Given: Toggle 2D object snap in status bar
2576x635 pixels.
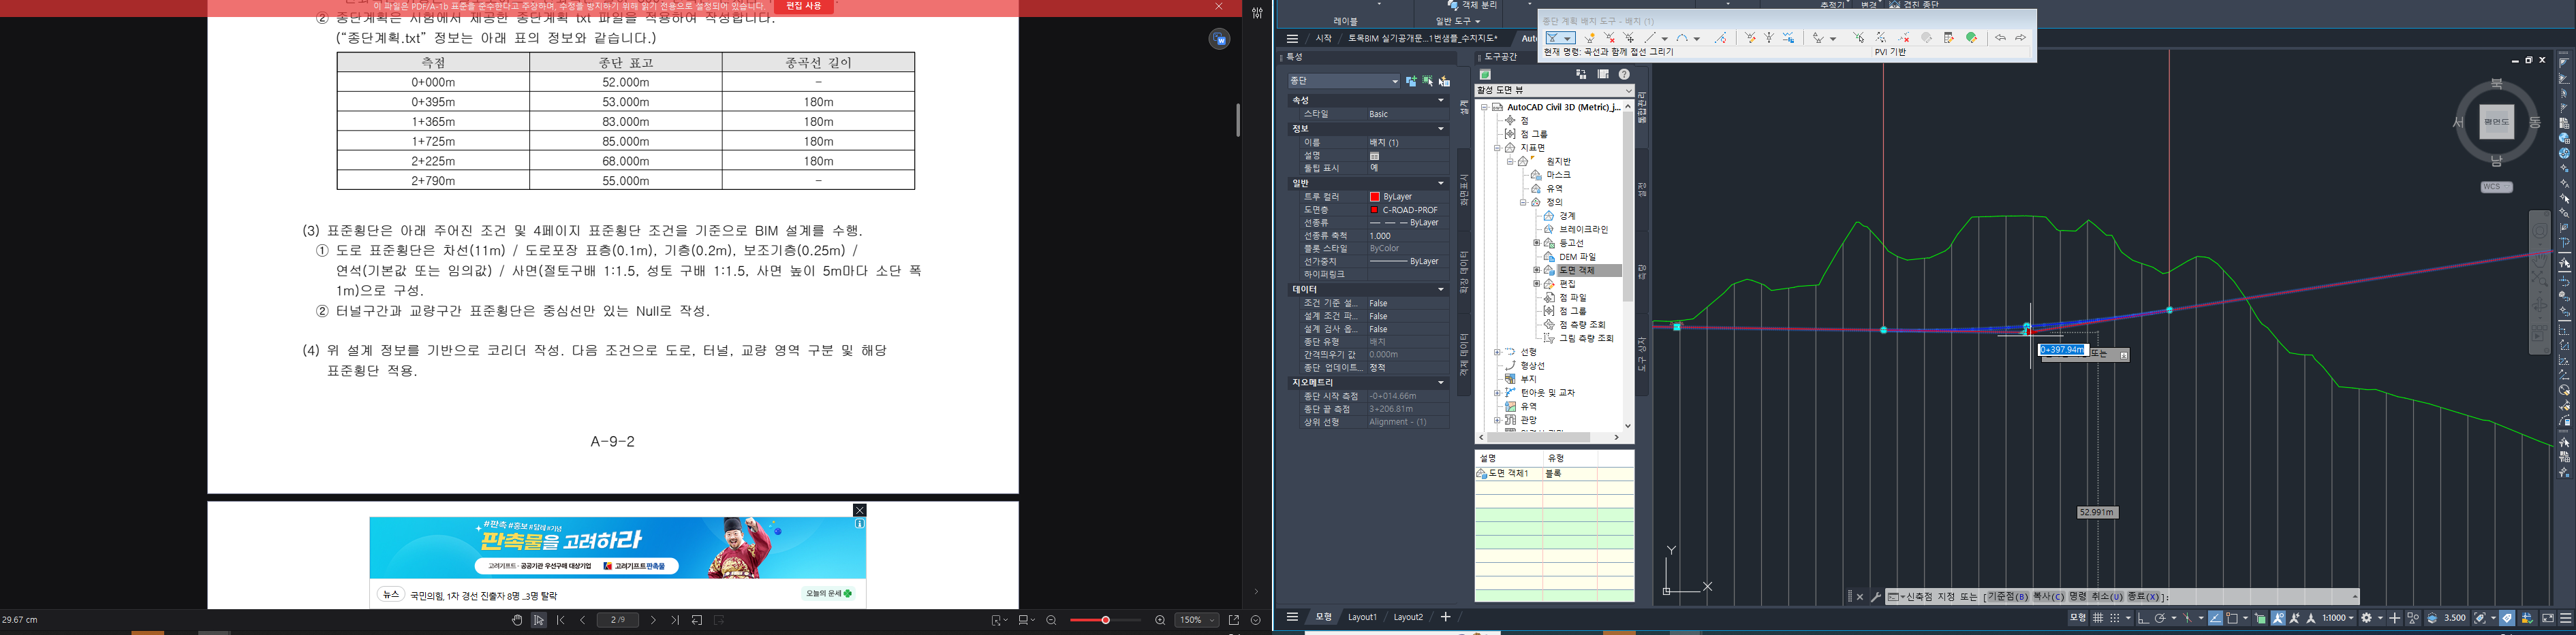Looking at the screenshot, I should click(2232, 618).
